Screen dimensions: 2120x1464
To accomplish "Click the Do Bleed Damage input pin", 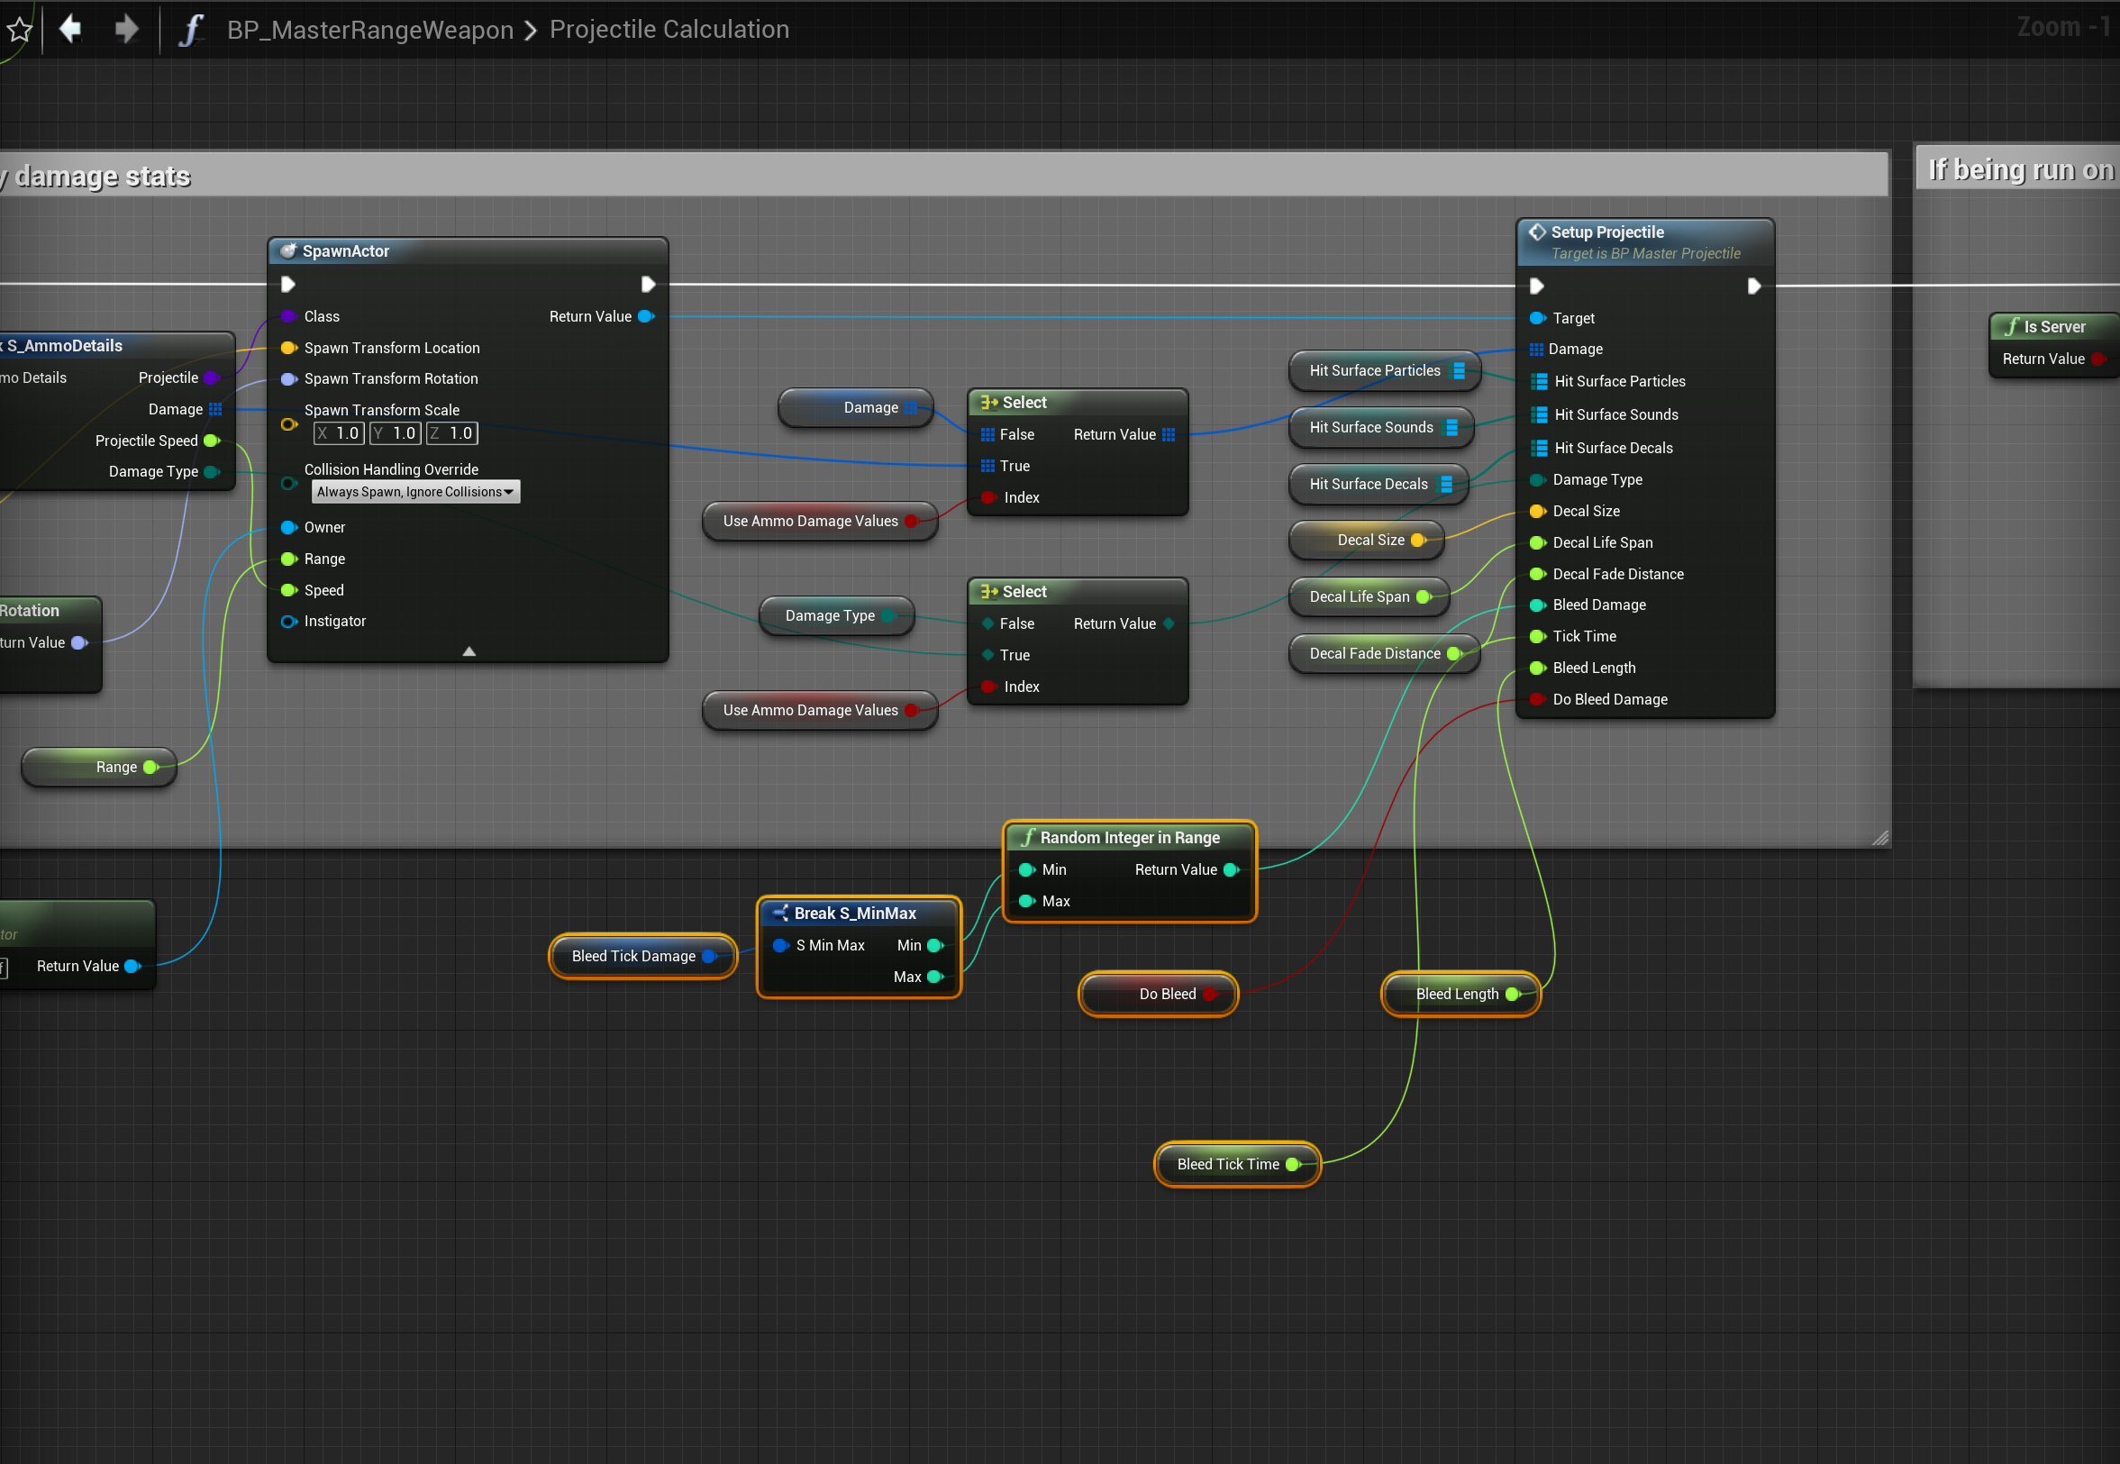I will (1537, 699).
